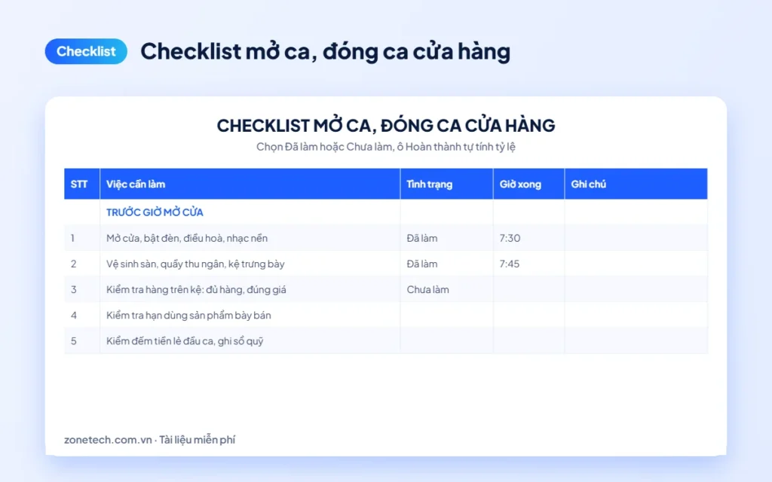Select task 'Kiểm tra hạn dùng sản phẩm bày bán'
The image size is (772, 482).
(x=188, y=315)
